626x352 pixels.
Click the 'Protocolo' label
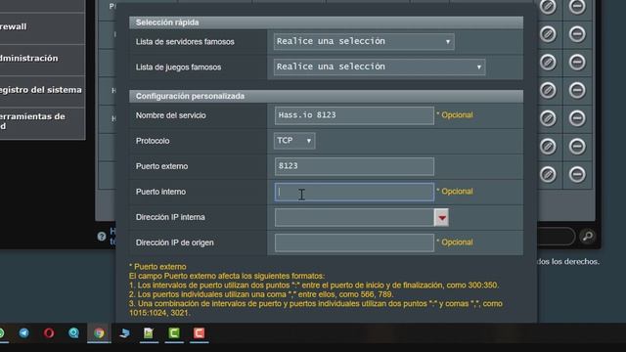153,141
